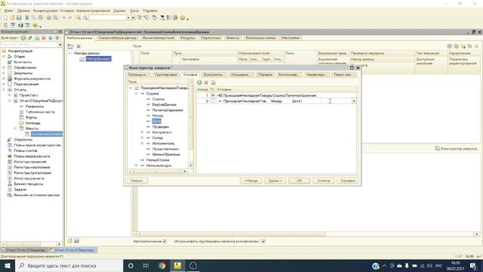Copy selected condition in query constructor
The image size is (483, 272).
tap(213, 82)
